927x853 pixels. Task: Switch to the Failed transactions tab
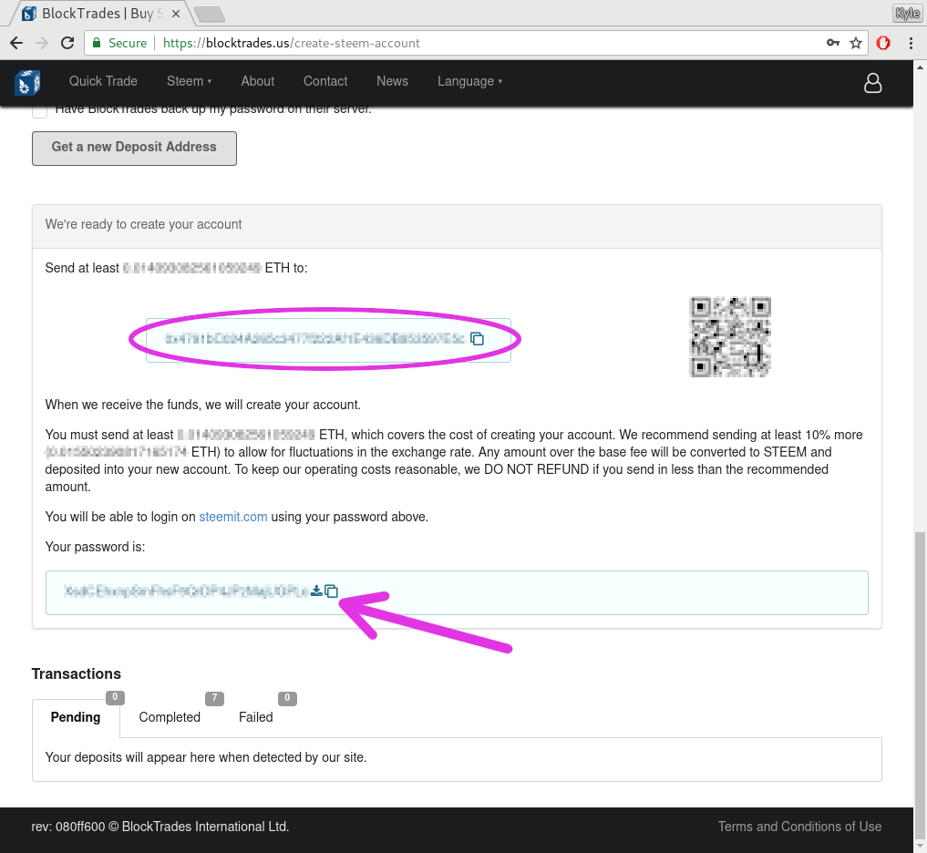(256, 717)
